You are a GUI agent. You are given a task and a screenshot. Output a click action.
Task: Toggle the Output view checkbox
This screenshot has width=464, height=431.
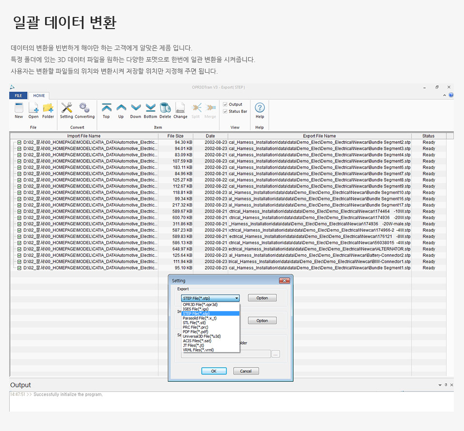pos(225,104)
